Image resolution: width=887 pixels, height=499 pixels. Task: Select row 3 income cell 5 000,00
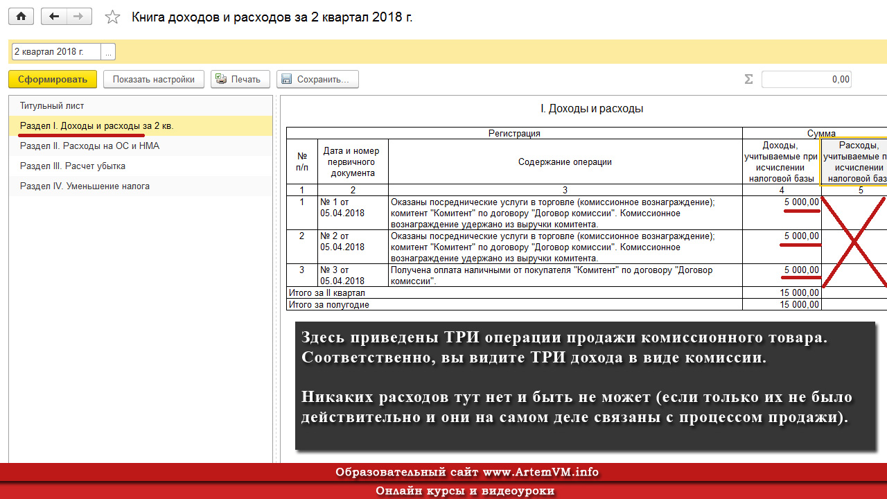782,275
